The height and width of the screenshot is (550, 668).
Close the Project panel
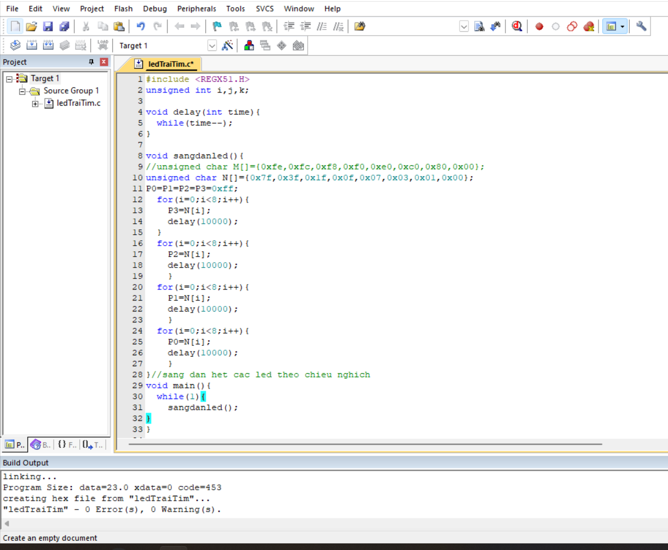click(x=103, y=62)
